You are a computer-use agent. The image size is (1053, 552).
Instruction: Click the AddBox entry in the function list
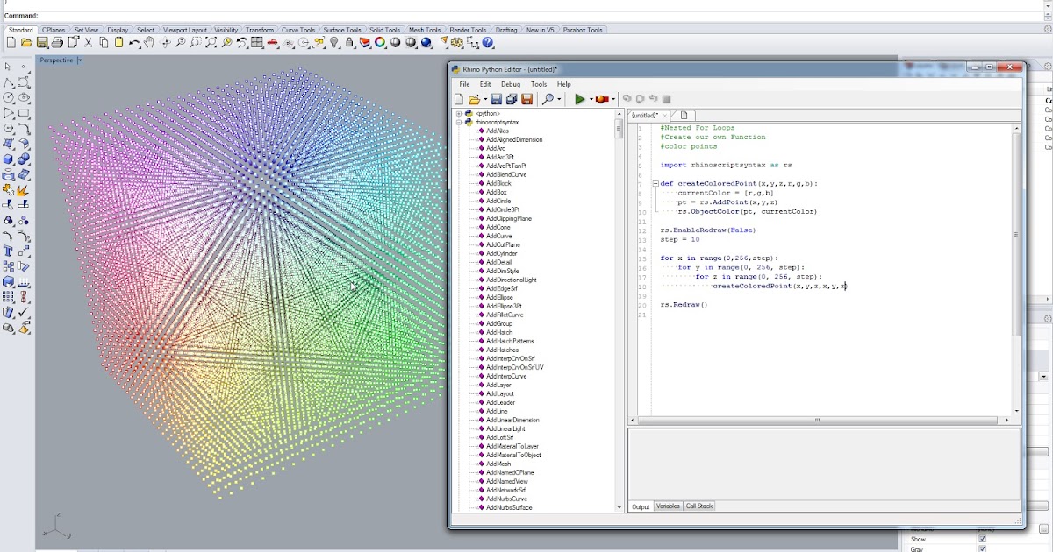pos(498,192)
